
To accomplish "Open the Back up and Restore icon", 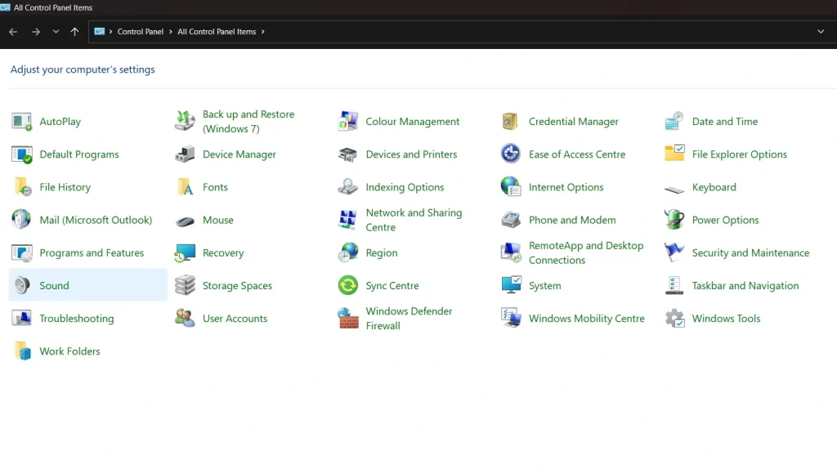I will pyautogui.click(x=186, y=122).
